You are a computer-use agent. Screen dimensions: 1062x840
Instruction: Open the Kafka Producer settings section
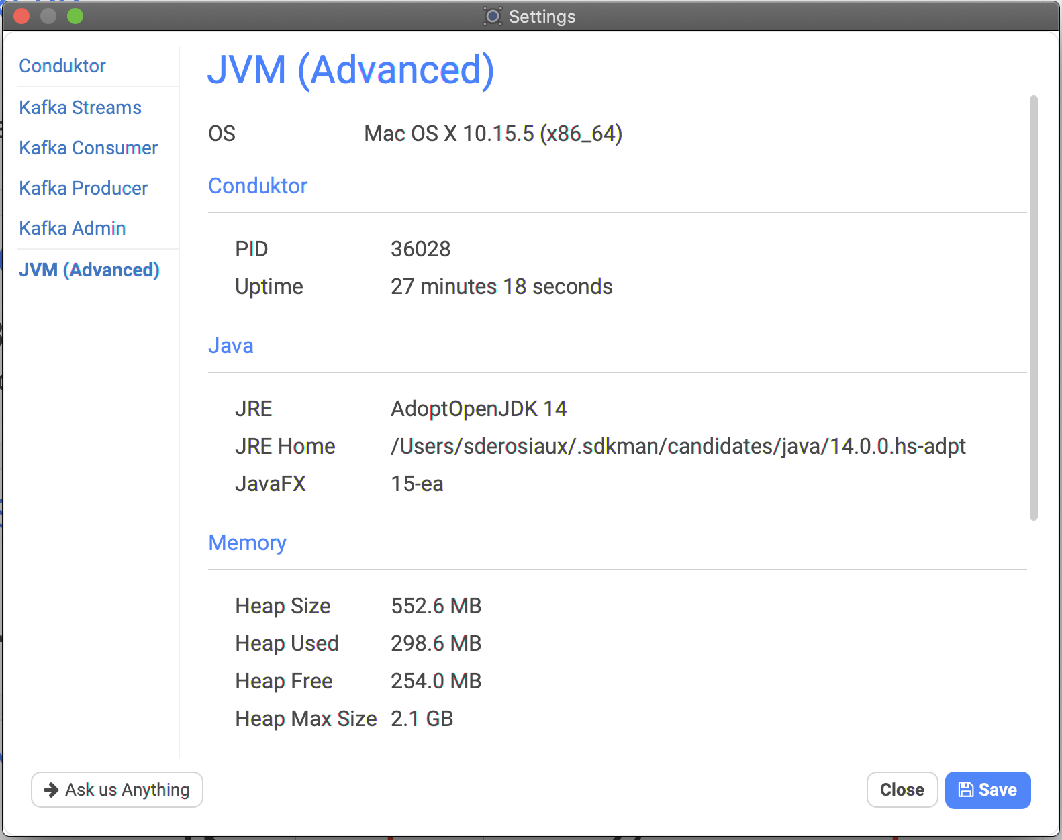tap(83, 188)
